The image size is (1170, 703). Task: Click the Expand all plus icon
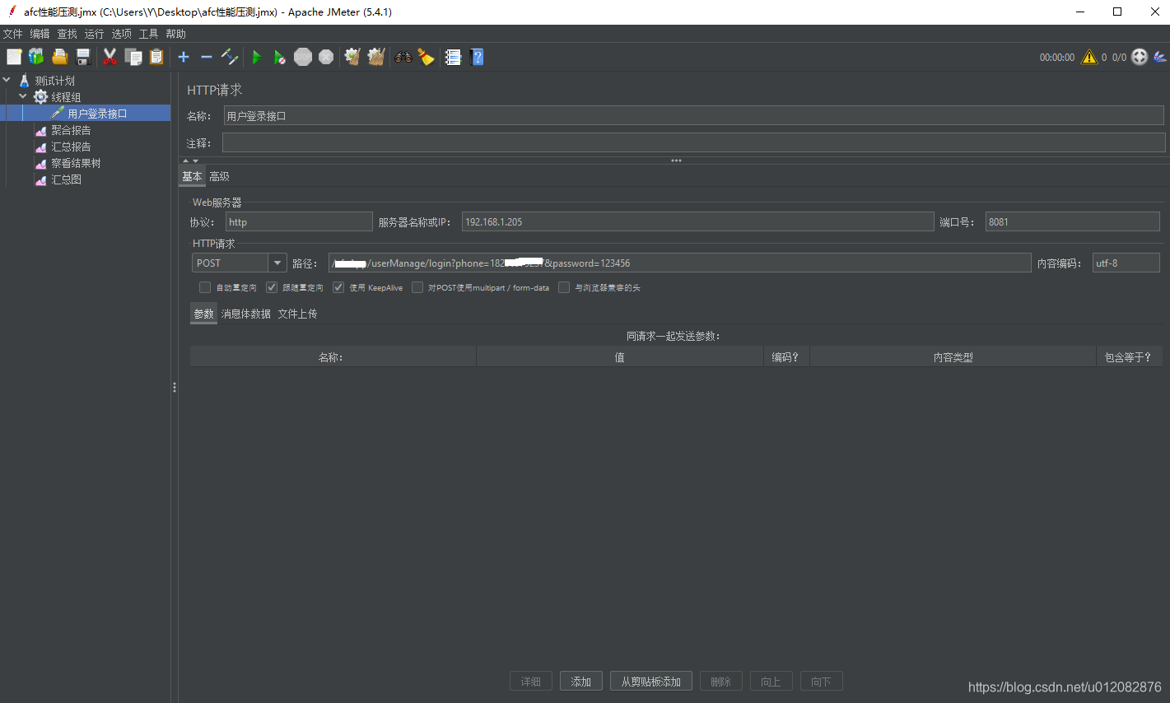coord(184,57)
